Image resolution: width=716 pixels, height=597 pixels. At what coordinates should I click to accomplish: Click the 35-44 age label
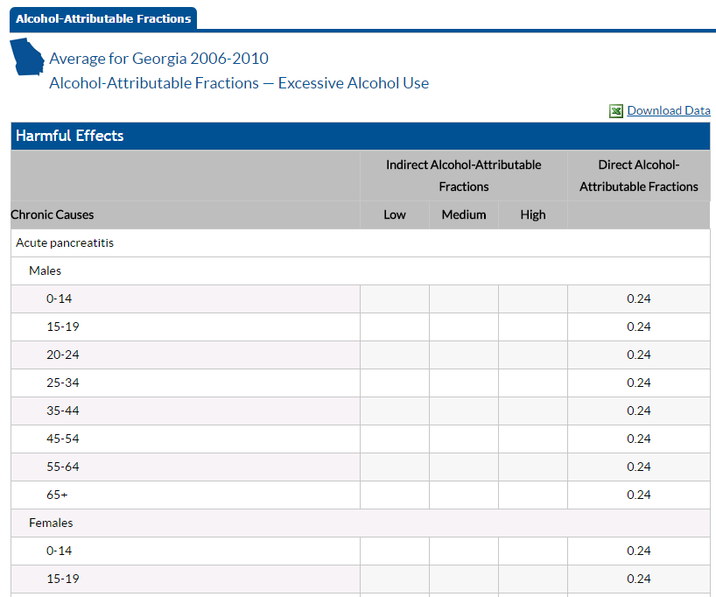coord(62,411)
